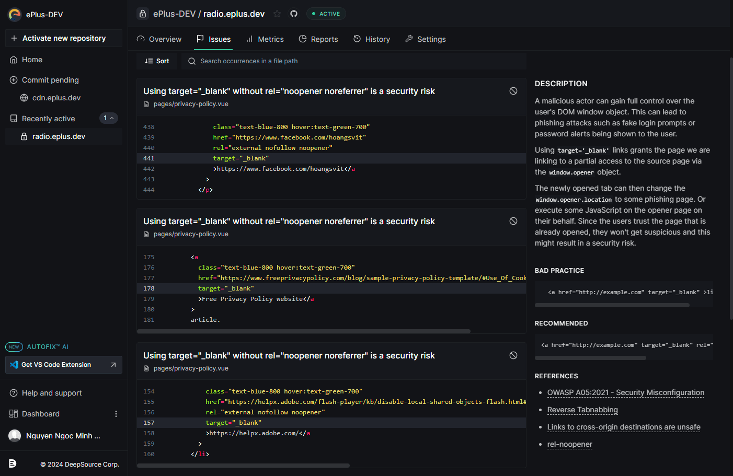733x476 pixels.
Task: Click scrollbar under Recommended code
Action: tap(590, 358)
